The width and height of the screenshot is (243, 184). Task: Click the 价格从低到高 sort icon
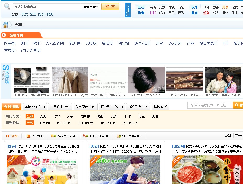coord(54,136)
